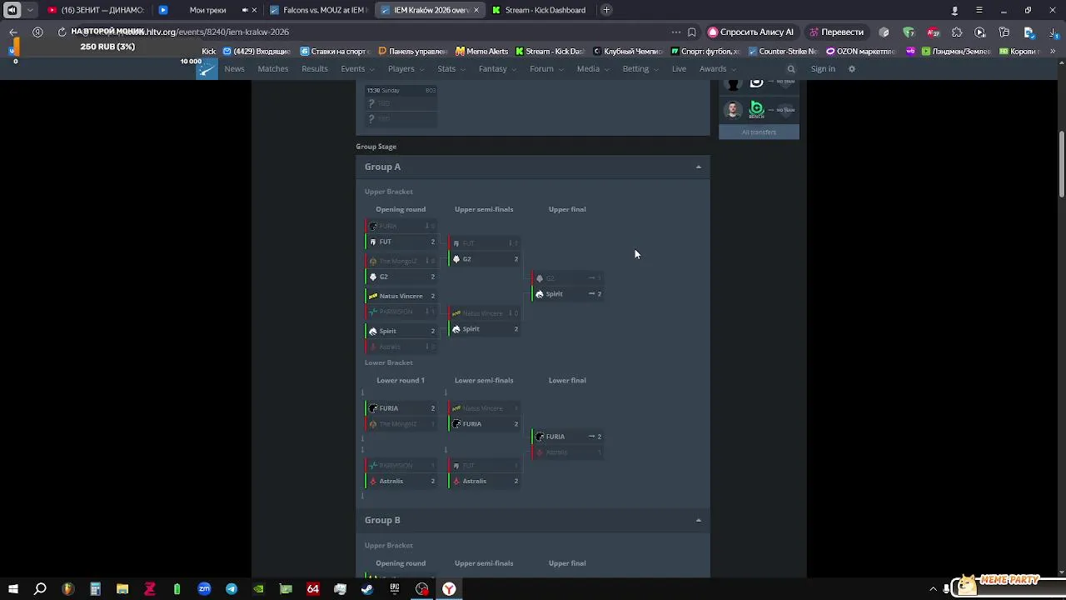Open FUT vs FURIA opening round match
Viewport: 1066px width, 600px height.
(x=401, y=234)
